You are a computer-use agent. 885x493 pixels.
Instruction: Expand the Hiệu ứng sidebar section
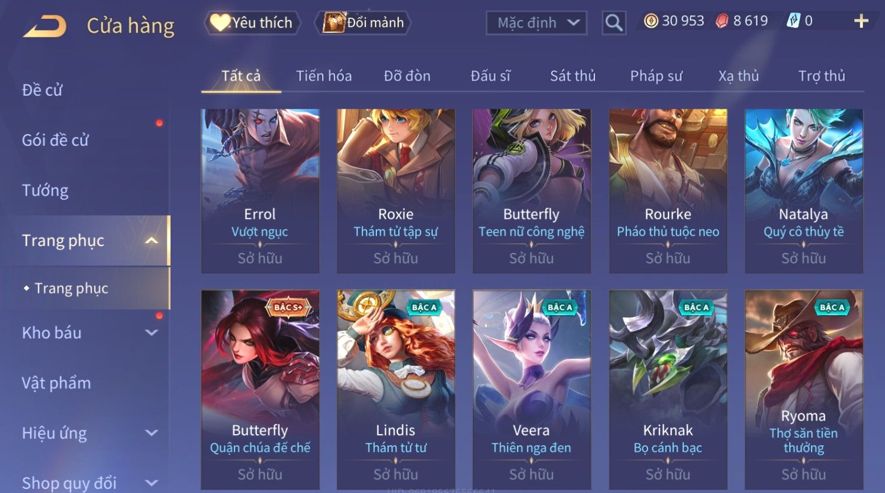click(x=151, y=433)
